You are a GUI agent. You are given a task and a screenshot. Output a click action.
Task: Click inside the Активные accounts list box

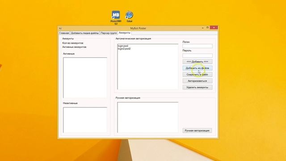(85, 78)
